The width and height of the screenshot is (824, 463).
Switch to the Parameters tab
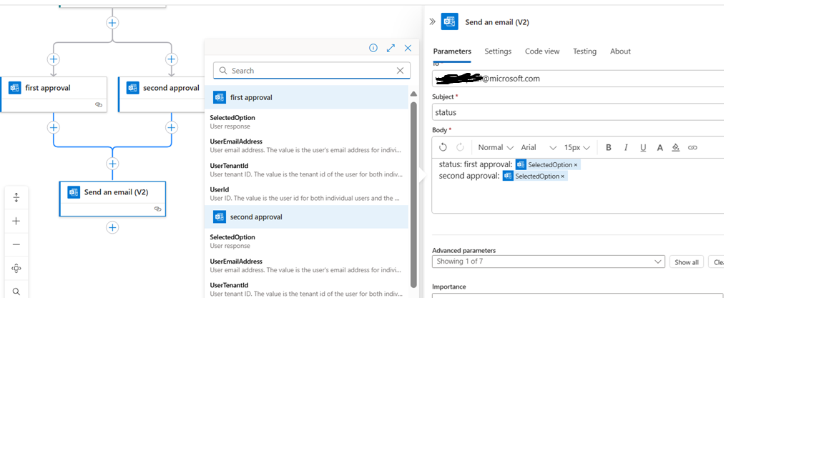(x=452, y=51)
